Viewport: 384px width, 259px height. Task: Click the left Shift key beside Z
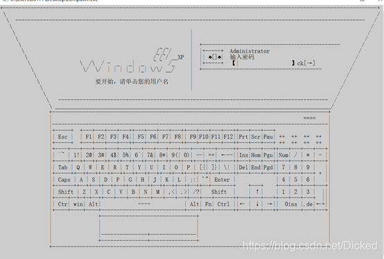tap(66, 192)
